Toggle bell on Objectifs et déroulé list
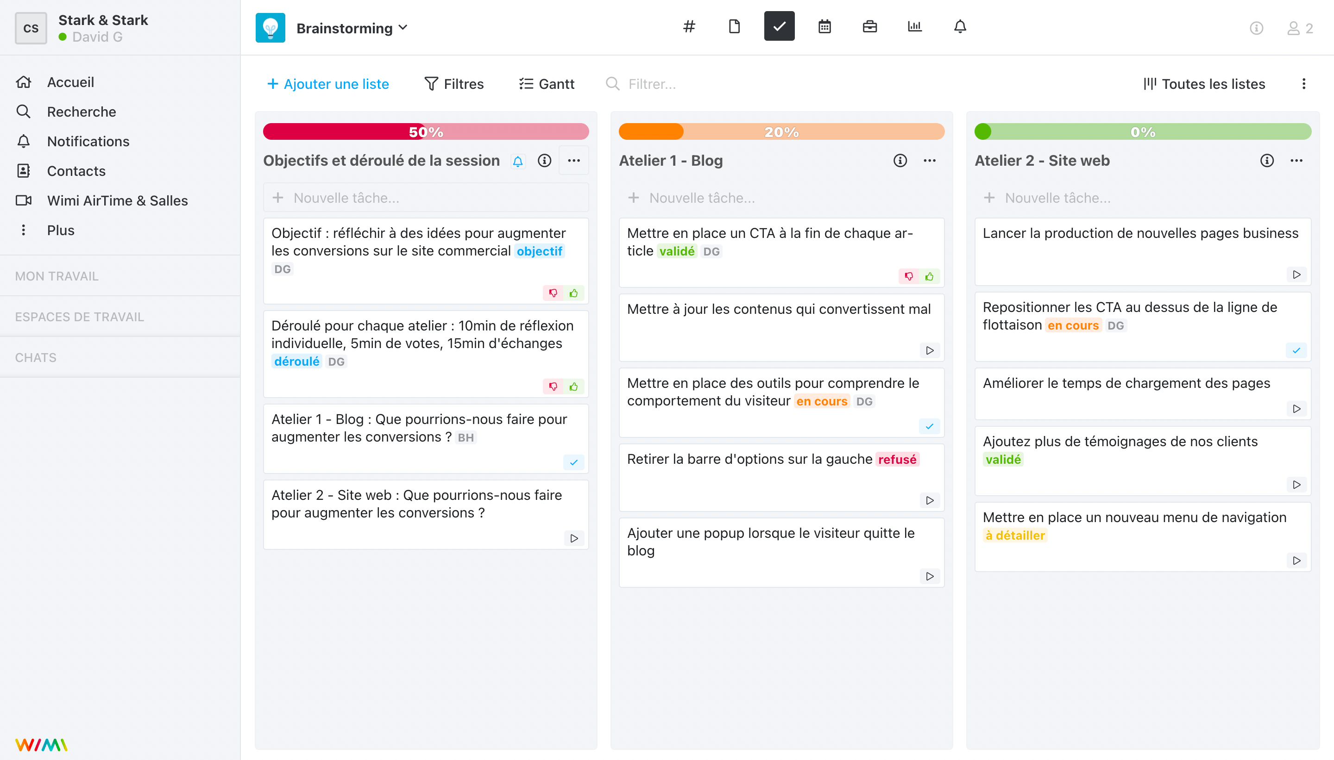Viewport: 1334px width, 760px height. (517, 161)
